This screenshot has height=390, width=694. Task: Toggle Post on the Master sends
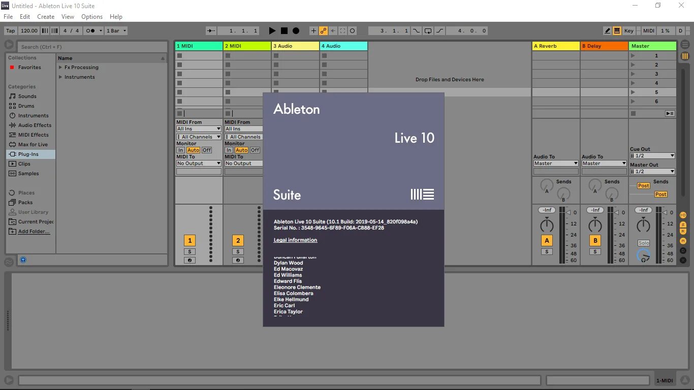coord(643,186)
